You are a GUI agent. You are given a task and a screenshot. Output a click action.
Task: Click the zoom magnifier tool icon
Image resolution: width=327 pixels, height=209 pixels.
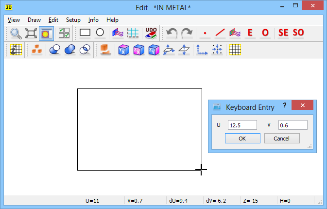click(16, 33)
